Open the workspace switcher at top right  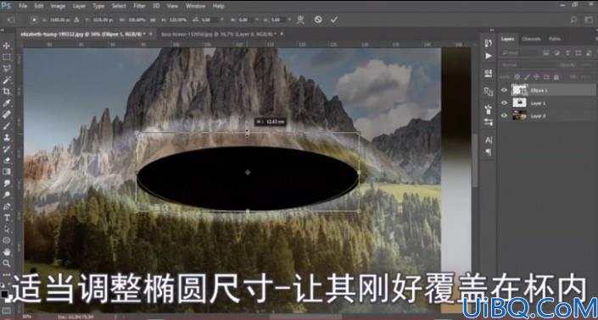point(589,19)
